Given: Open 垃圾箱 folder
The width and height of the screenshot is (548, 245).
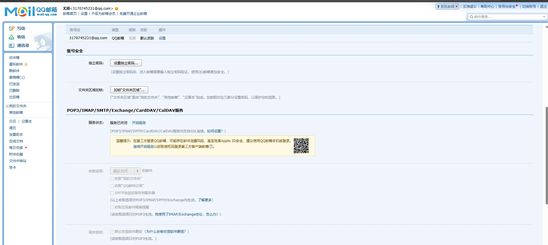Looking at the screenshot, I should (14, 97).
